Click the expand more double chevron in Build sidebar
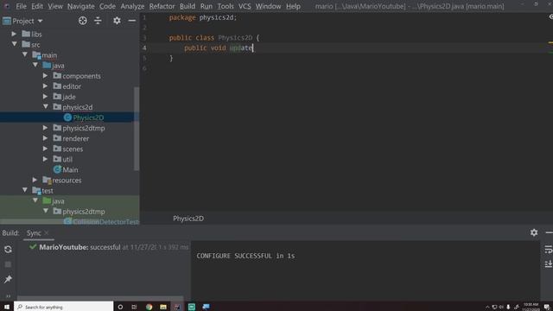Screen dimensions: 553x311 click(8, 295)
